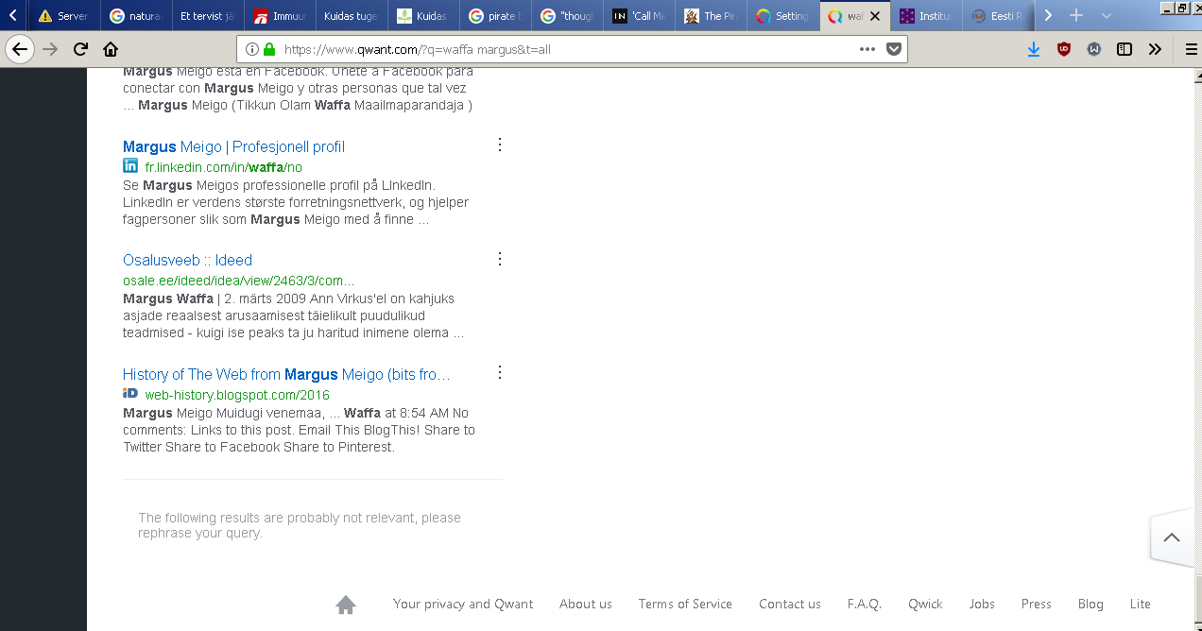This screenshot has height=631, width=1202.
Task: Toggle the sidebar view button
Action: click(1125, 49)
